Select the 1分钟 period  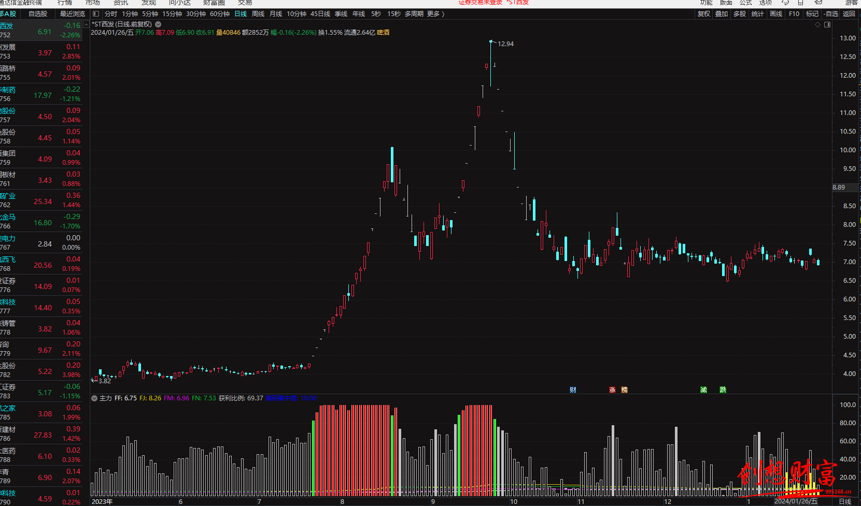coord(130,14)
